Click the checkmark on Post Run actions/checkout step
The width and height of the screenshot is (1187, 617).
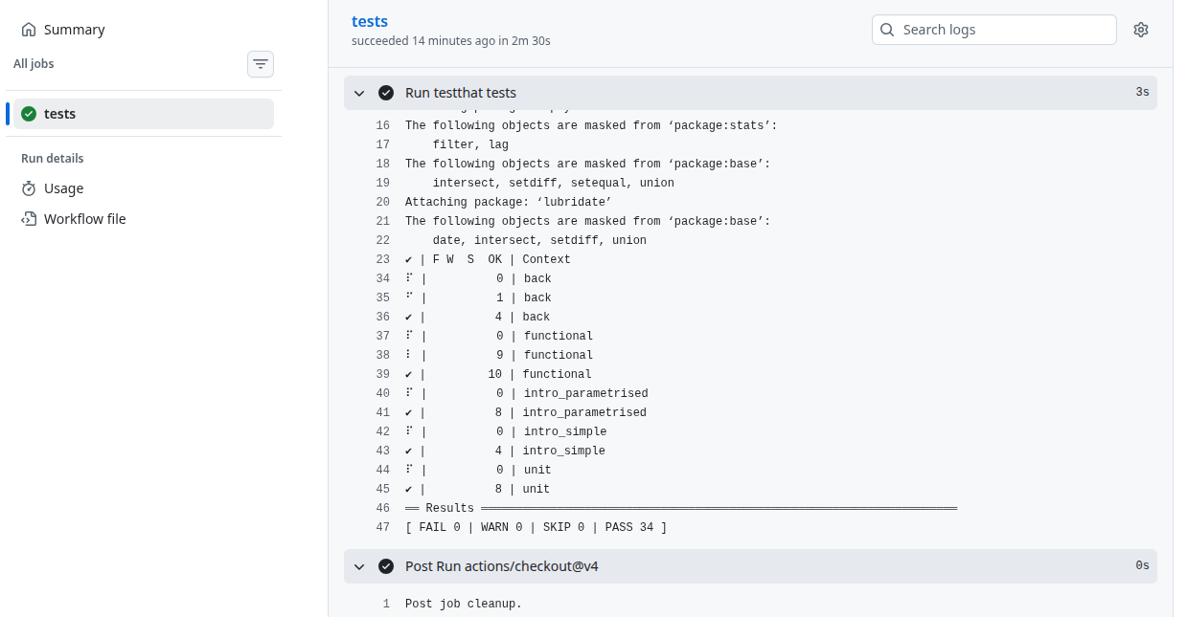click(386, 566)
